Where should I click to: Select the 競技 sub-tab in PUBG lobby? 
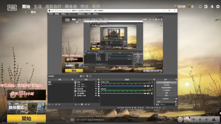coord(33,12)
